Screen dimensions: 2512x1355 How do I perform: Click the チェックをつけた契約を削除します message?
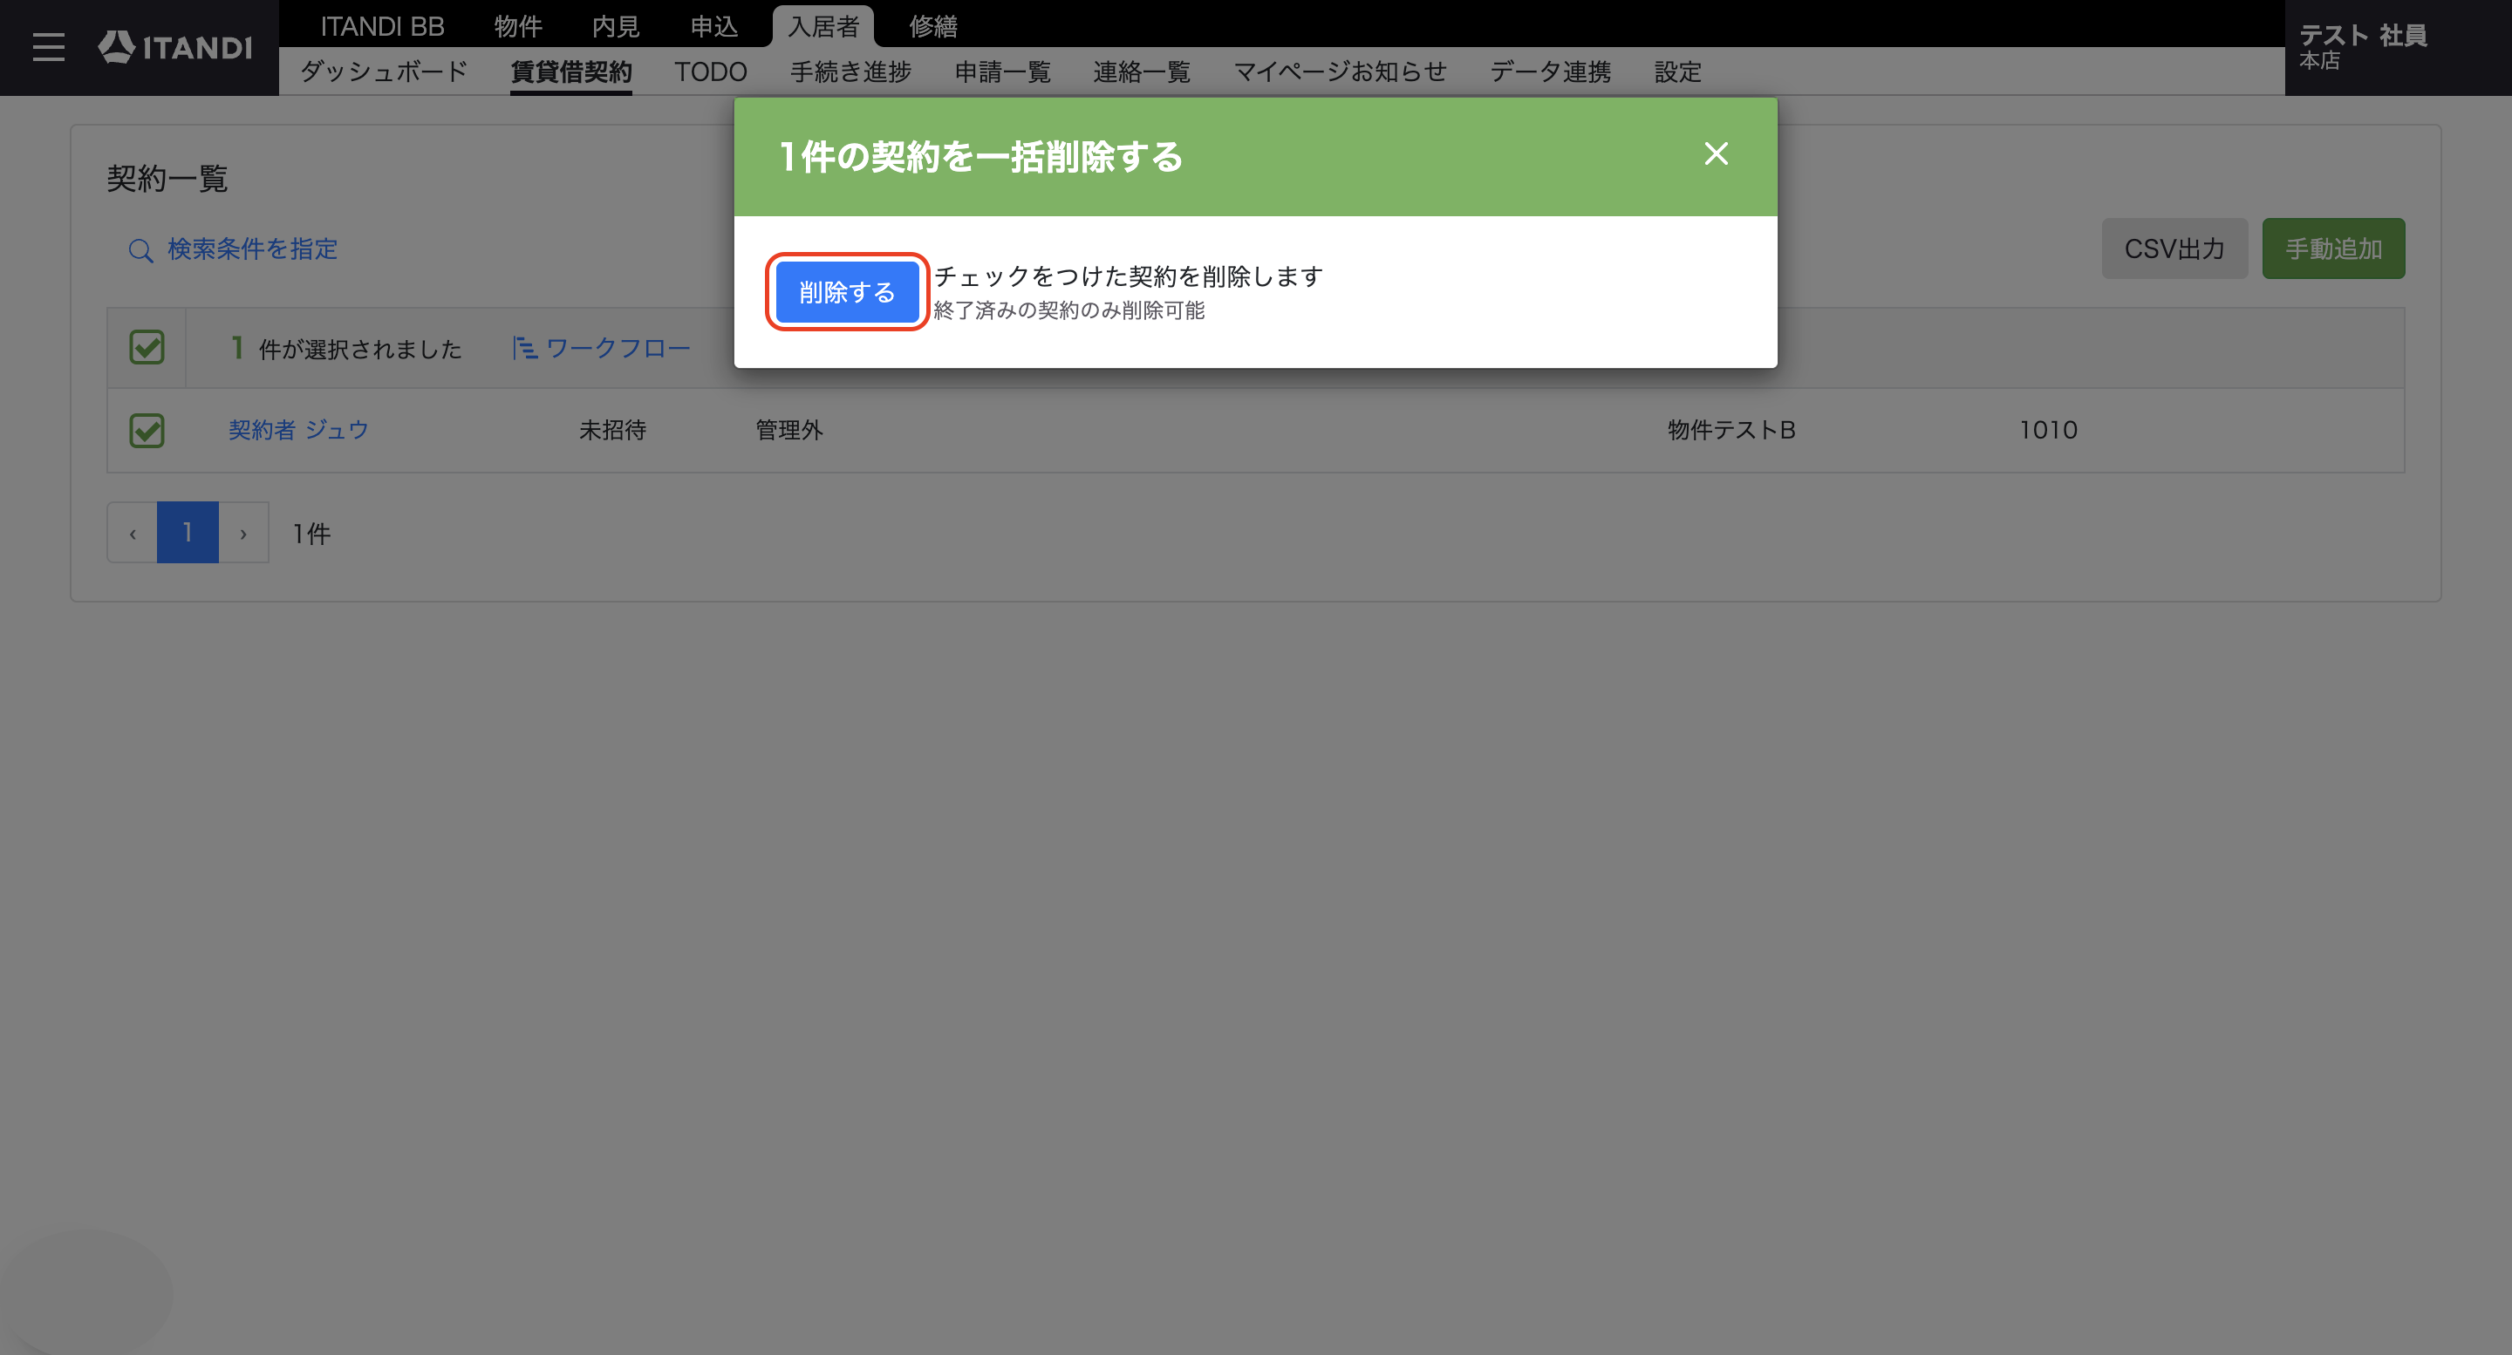[1129, 276]
